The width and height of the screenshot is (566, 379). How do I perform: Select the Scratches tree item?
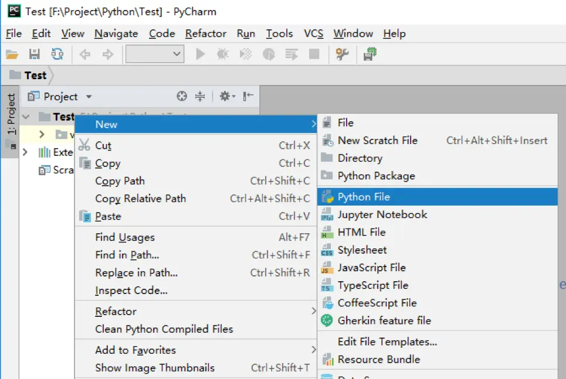(x=56, y=170)
